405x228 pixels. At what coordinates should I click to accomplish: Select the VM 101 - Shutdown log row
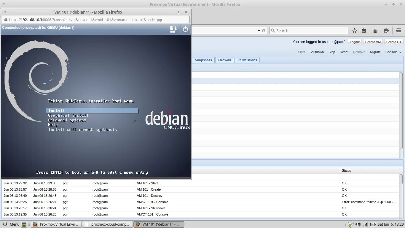tap(200, 208)
